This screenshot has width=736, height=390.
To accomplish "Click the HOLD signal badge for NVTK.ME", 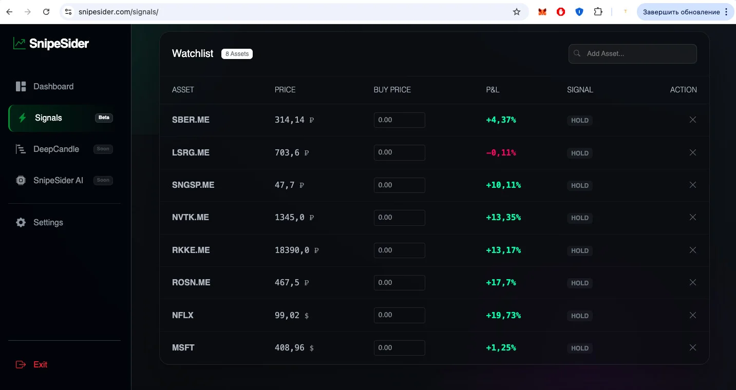I will tap(580, 218).
